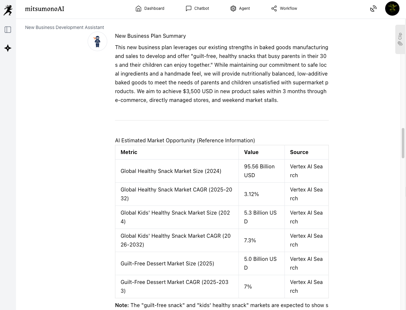
Task: Click the four-point sparkle icon in sidebar
Action: [x=8, y=48]
